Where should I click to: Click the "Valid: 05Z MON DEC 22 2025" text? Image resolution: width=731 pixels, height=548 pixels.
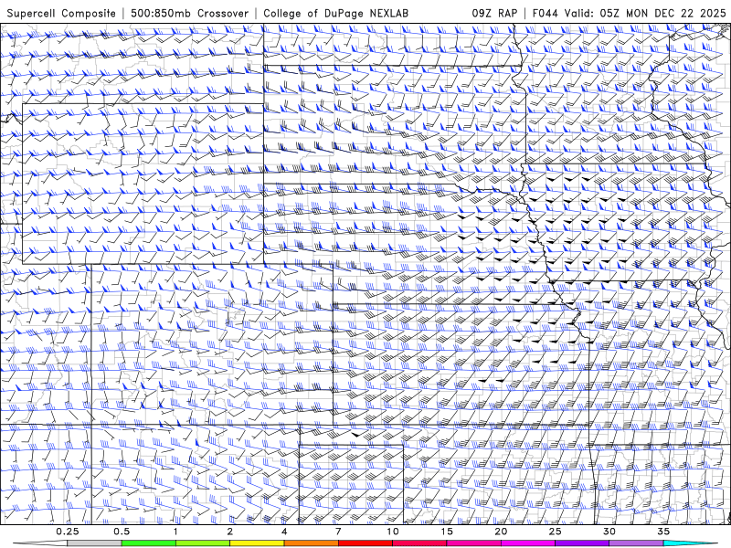(x=645, y=14)
